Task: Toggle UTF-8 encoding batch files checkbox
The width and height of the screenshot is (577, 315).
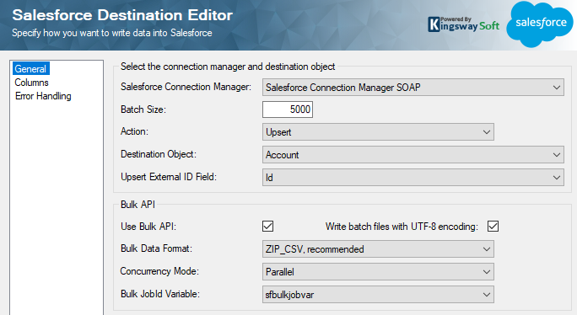Action: 493,226
